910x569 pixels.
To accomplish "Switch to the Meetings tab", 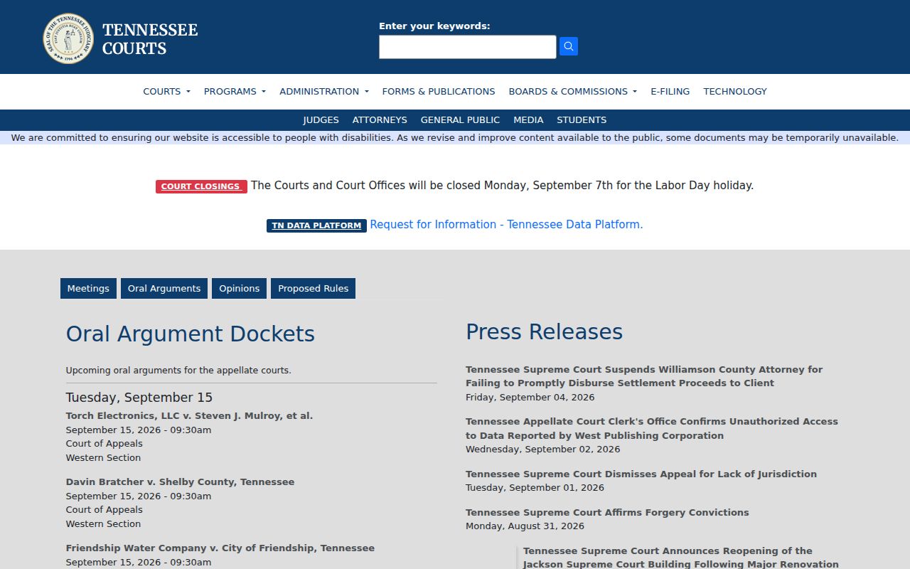I will 88,288.
